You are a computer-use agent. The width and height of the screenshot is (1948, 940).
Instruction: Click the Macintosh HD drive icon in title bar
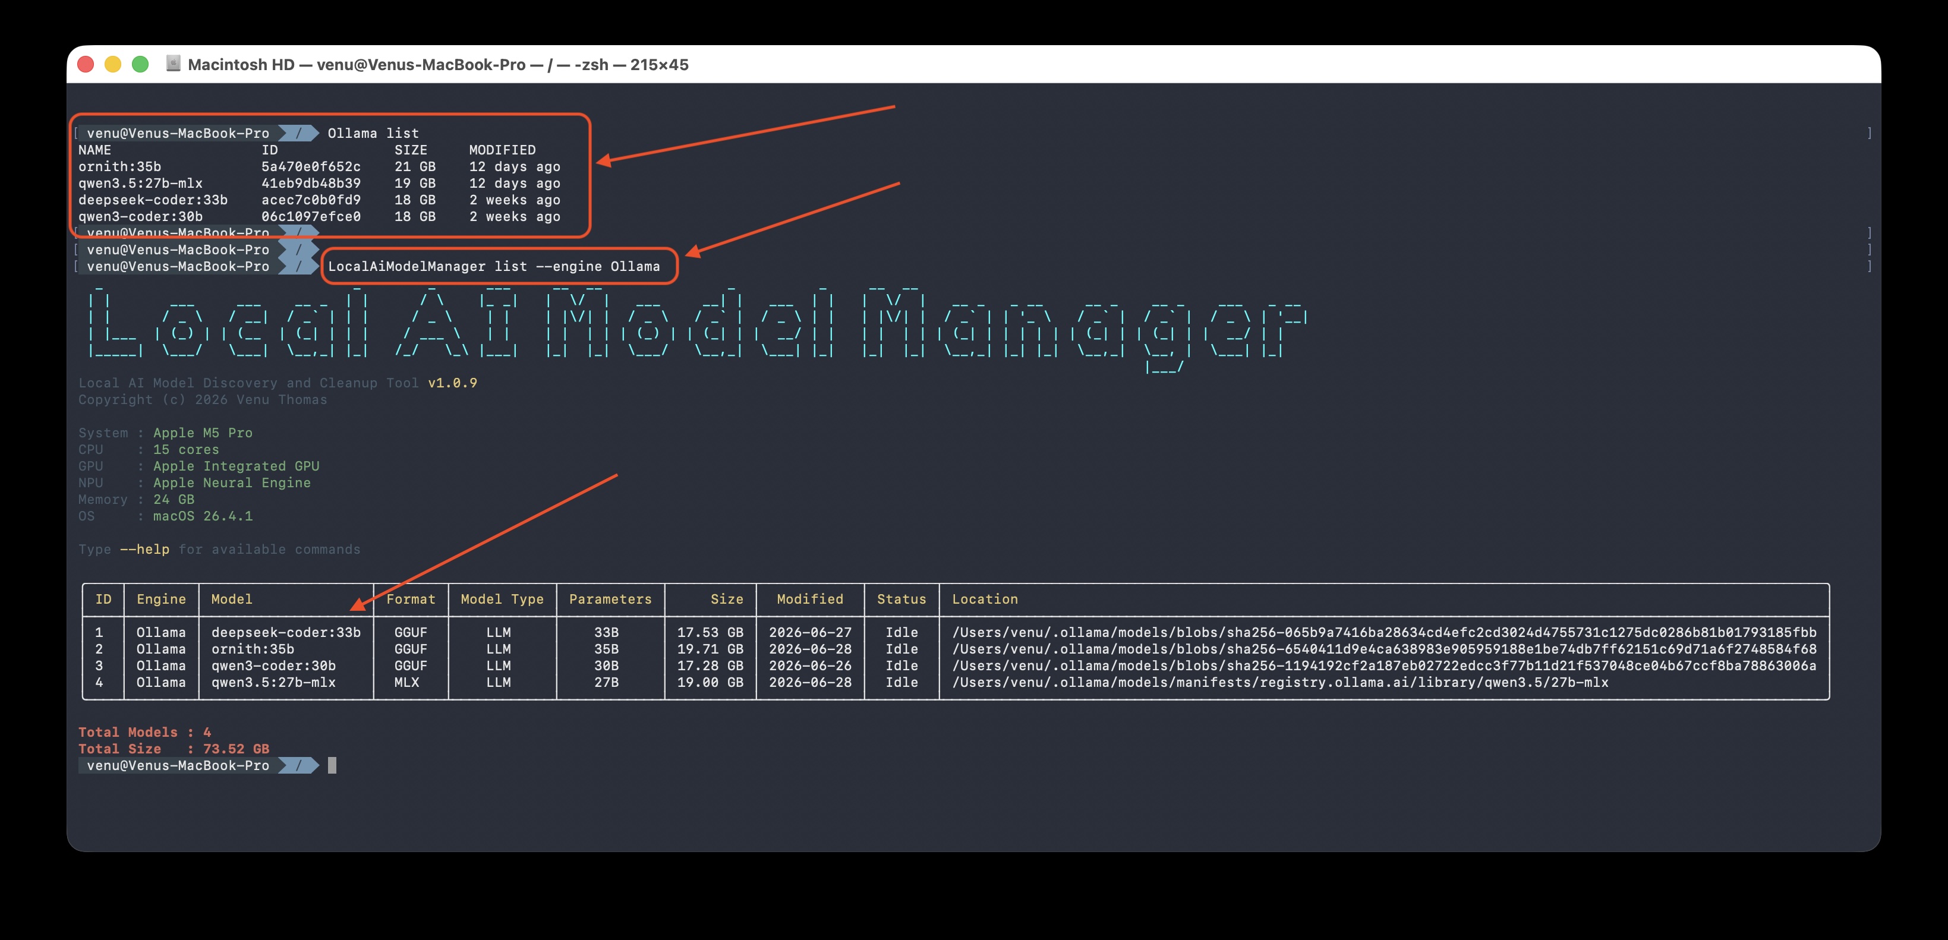[x=173, y=64]
